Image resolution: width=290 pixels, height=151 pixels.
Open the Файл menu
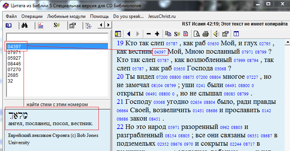tap(11, 16)
